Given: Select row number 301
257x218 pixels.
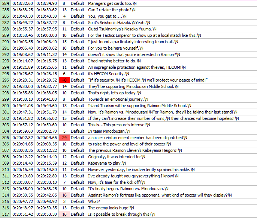Looking at the screenshot, I should coord(5,112).
